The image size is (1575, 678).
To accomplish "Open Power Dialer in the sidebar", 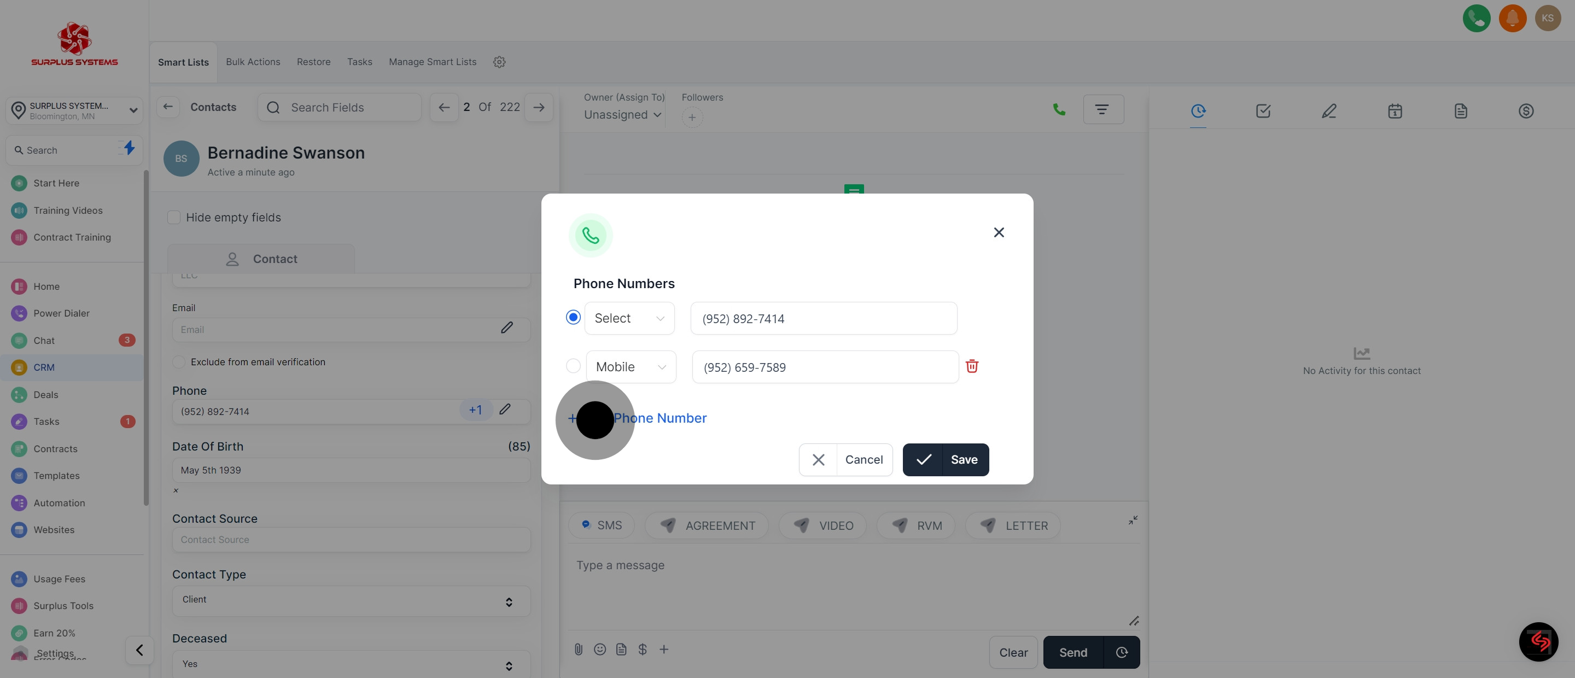I will click(x=61, y=313).
